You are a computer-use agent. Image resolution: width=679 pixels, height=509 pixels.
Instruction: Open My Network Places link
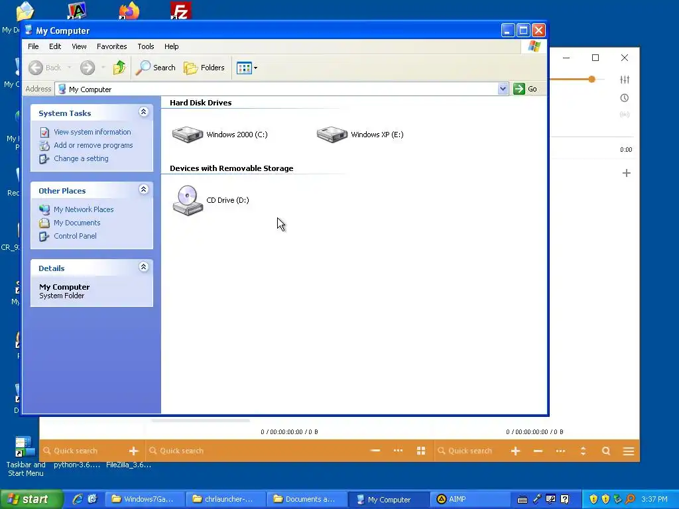tap(84, 209)
